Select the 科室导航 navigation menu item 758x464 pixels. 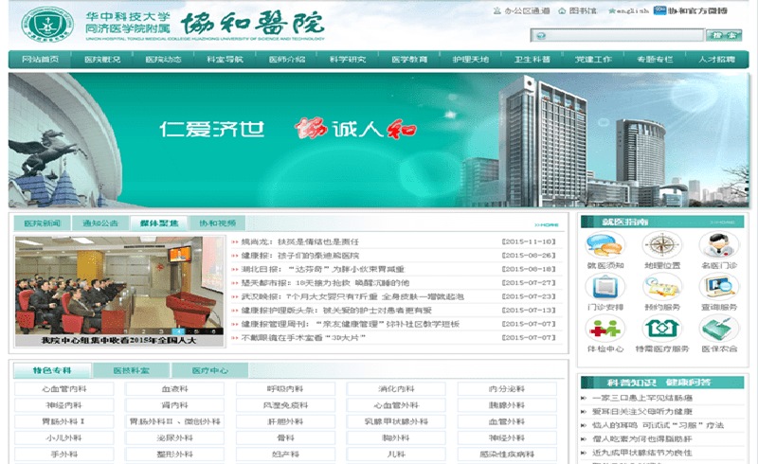225,60
